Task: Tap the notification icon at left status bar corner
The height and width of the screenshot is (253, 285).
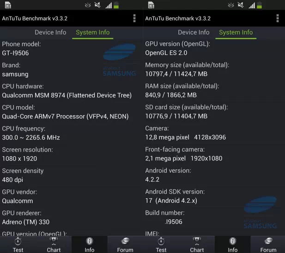Action: tap(8, 5)
